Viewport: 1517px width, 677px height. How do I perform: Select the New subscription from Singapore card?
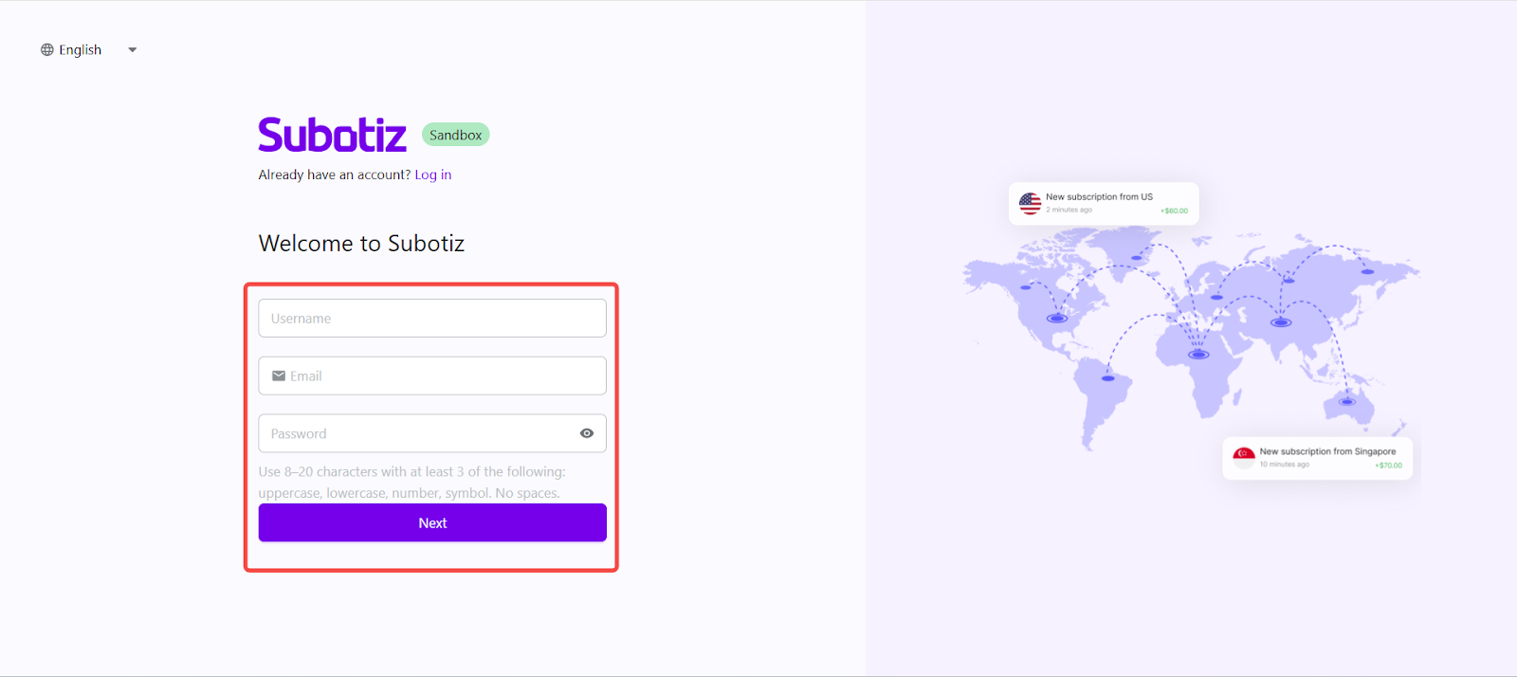tap(1317, 458)
